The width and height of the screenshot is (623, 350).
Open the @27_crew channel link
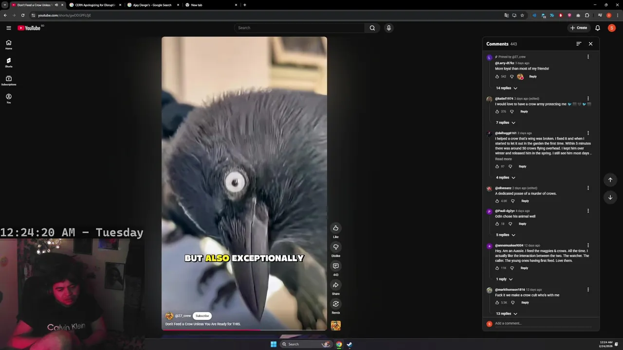pos(183,316)
